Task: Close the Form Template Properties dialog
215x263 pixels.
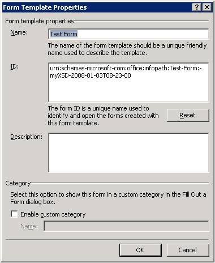Action: [x=207, y=7]
